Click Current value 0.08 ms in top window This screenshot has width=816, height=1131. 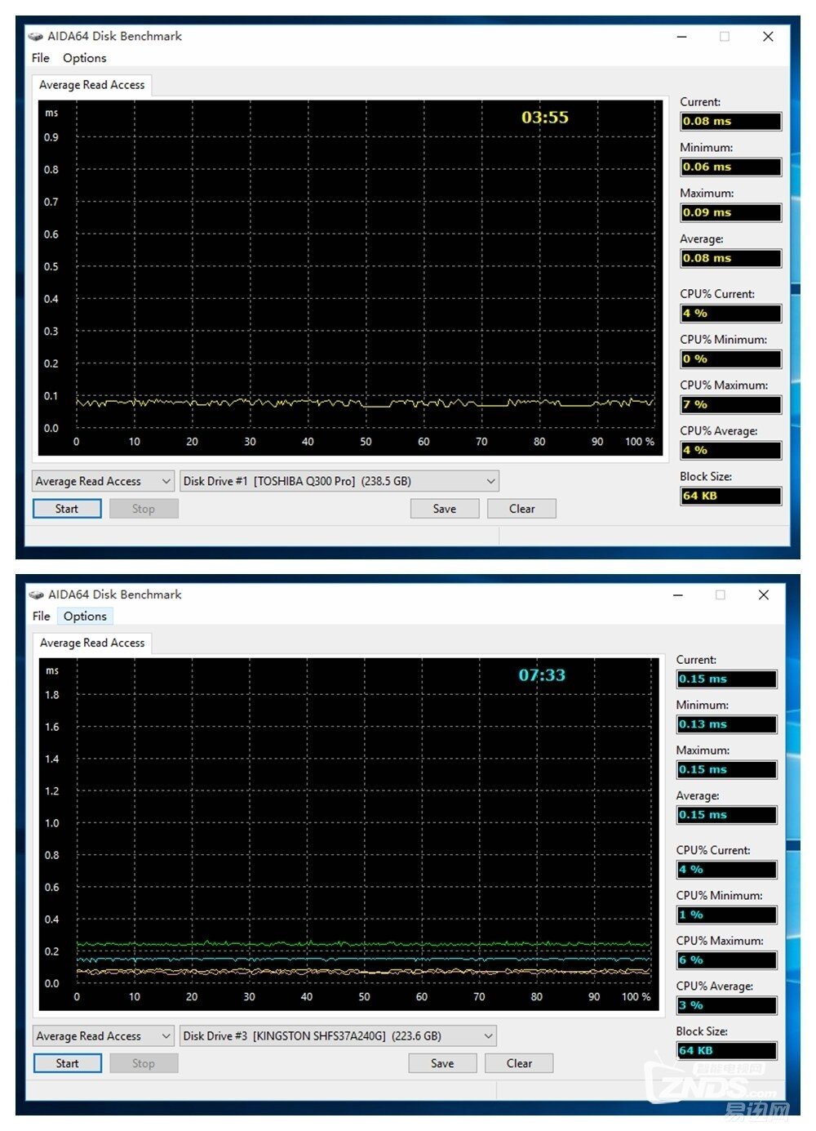731,121
